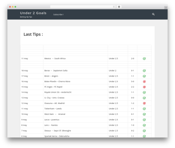Viewport: 175px width, 148px height.
Task: Click red cross for FC Arges - FC Rapid
Action: (x=144, y=87)
